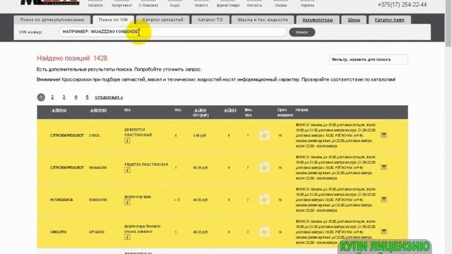Click cart icon in the VINGURU row
452x254 pixels.
click(383, 231)
